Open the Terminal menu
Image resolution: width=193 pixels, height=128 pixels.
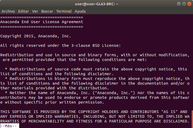point(64,11)
